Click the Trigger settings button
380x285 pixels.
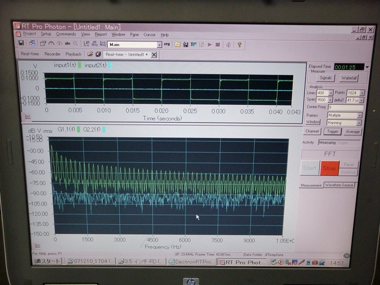pos(332,131)
